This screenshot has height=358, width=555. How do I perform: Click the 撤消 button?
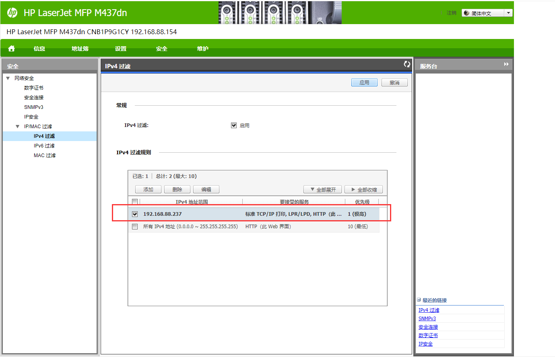pos(394,82)
